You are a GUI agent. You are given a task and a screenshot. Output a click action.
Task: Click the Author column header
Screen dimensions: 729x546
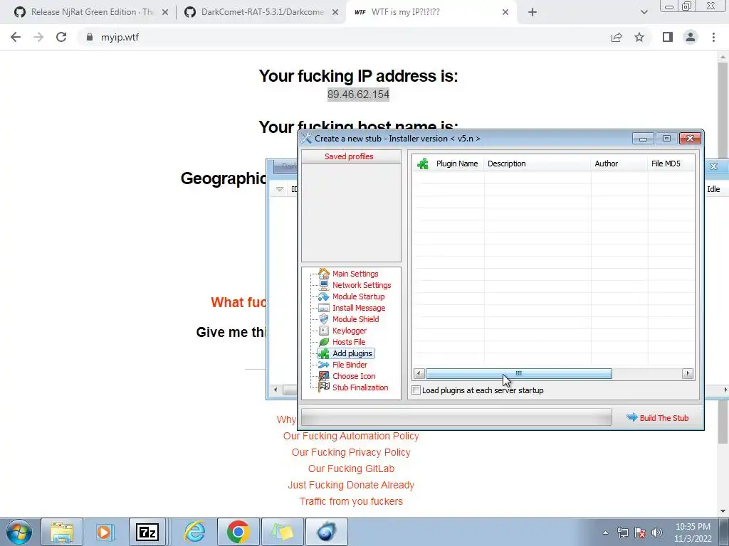pyautogui.click(x=619, y=164)
